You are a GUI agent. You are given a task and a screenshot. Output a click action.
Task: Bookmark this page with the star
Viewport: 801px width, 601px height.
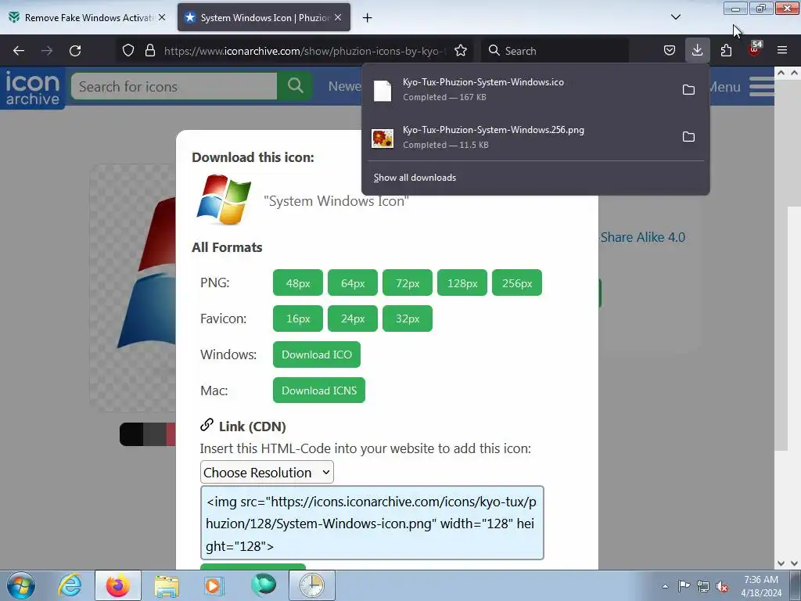[x=460, y=51]
